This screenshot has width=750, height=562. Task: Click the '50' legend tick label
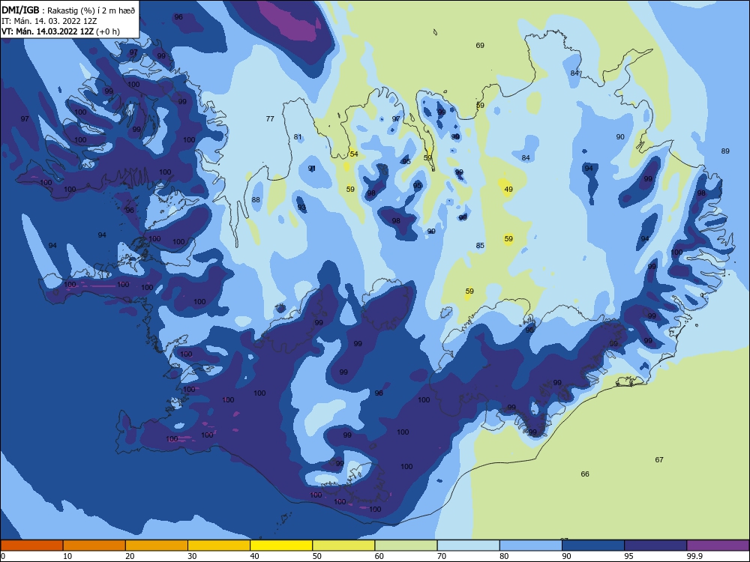tap(316, 556)
